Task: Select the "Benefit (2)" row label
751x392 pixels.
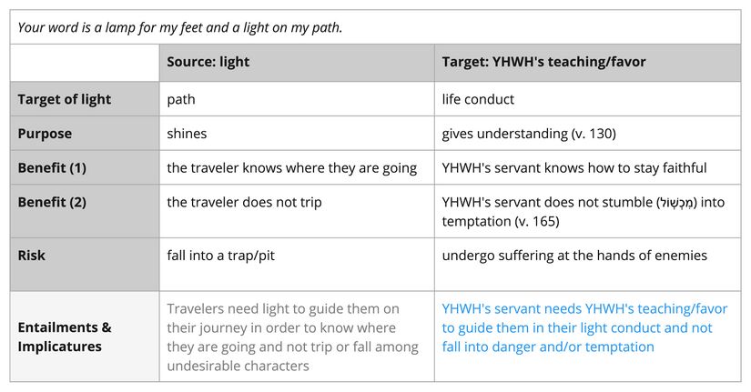Action: click(52, 203)
